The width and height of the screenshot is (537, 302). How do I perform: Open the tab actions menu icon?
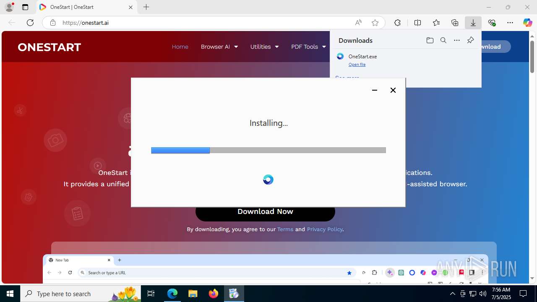[x=25, y=7]
